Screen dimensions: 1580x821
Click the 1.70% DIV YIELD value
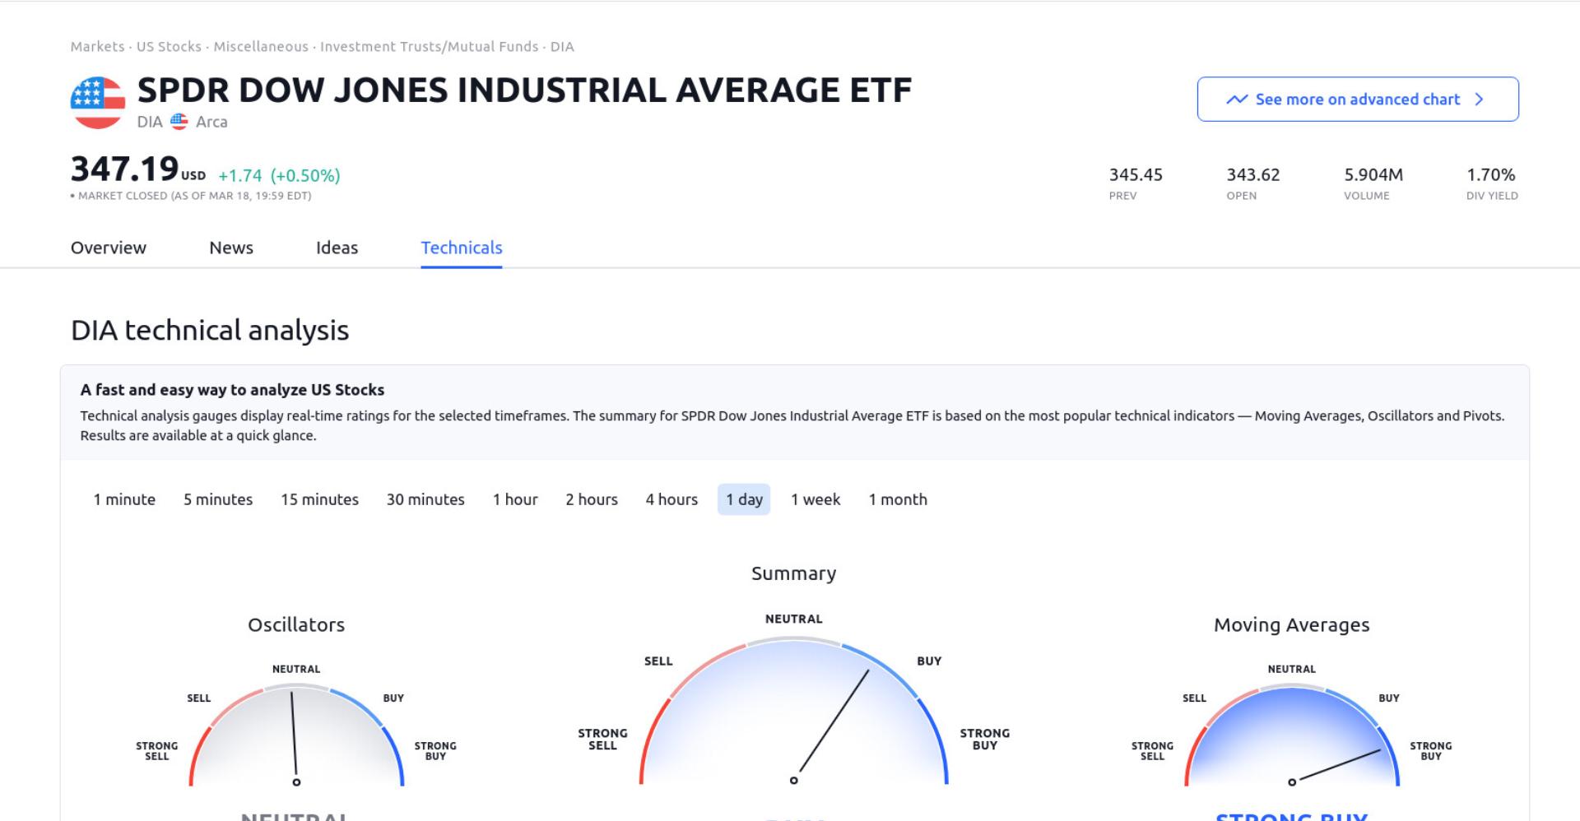coord(1491,174)
